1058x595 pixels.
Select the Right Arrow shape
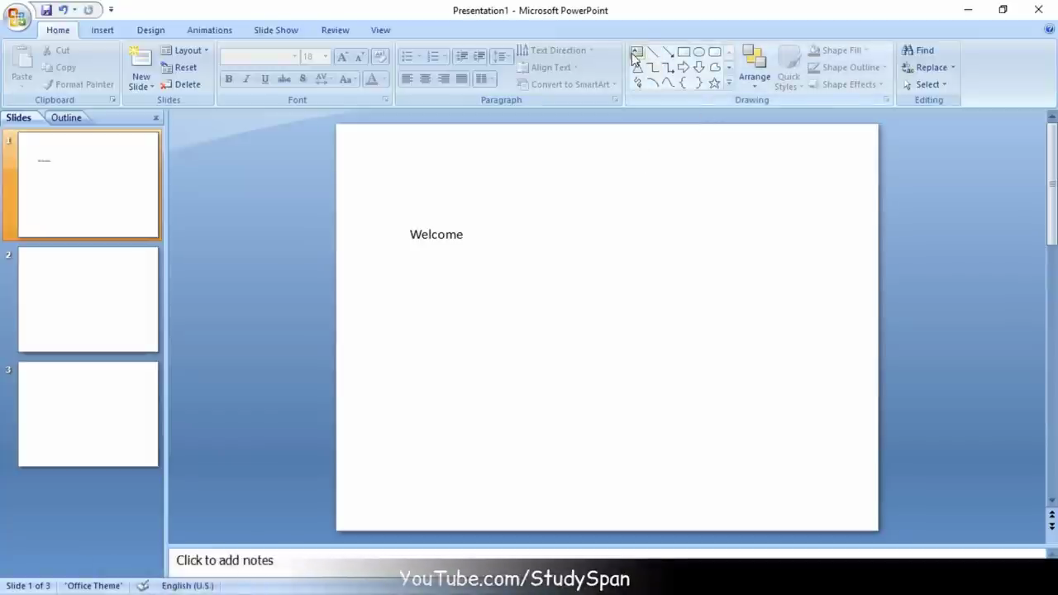(x=684, y=68)
